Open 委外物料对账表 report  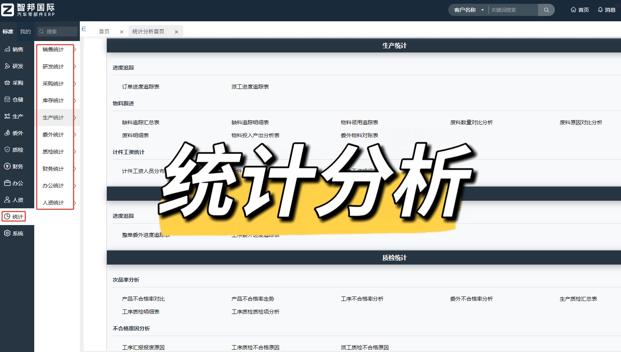[x=359, y=135]
